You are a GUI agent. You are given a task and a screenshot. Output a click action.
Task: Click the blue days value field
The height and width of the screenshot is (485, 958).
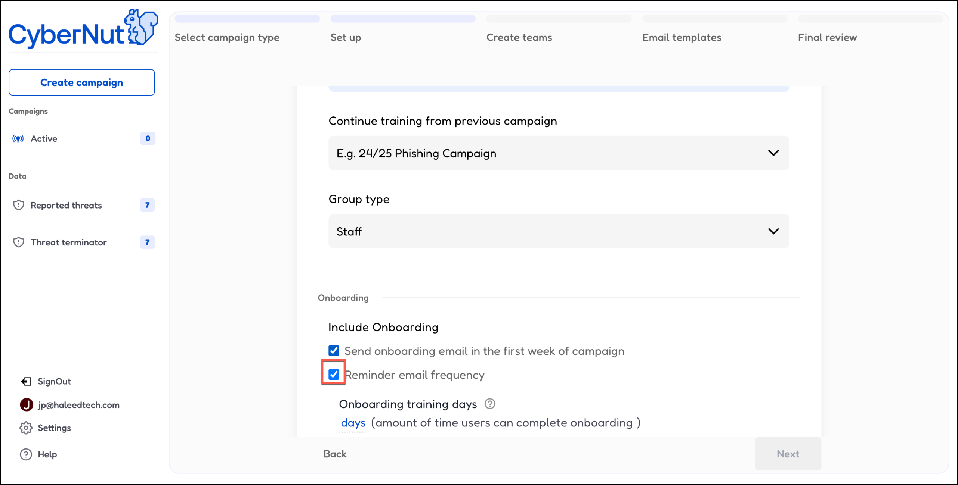click(x=353, y=423)
